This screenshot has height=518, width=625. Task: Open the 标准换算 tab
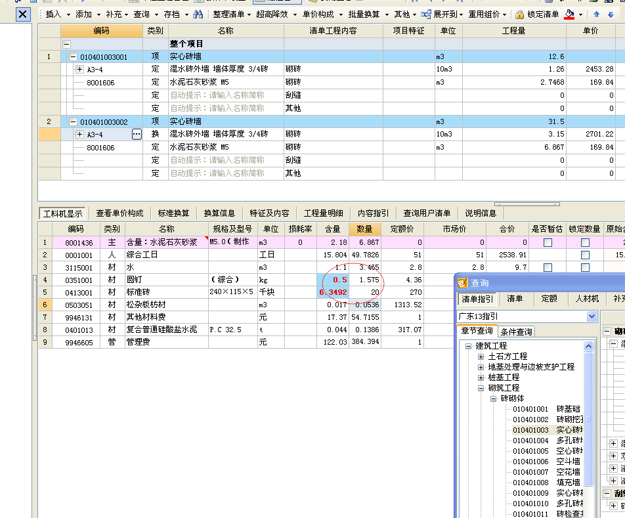(x=173, y=213)
